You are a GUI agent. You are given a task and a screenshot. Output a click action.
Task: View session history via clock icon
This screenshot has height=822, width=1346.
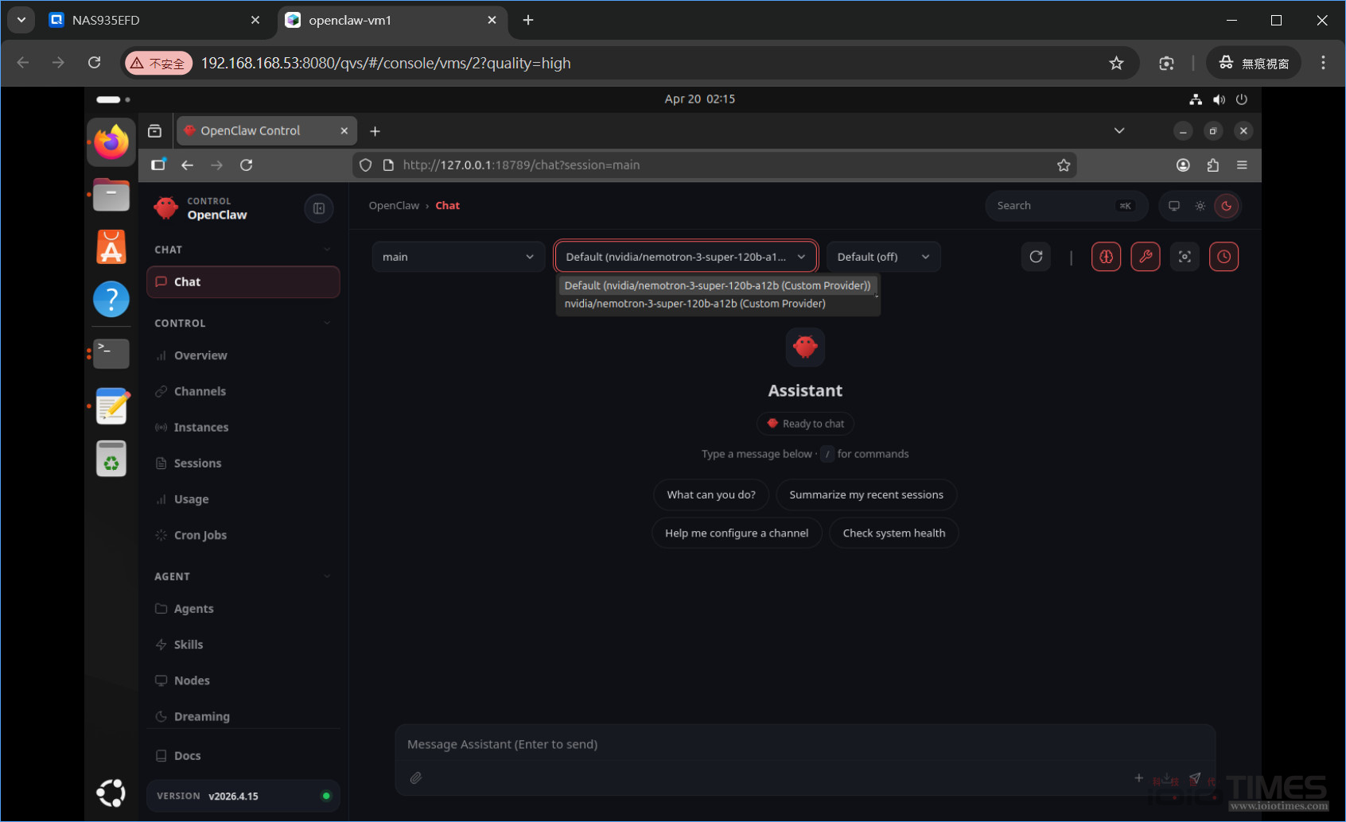(1223, 256)
